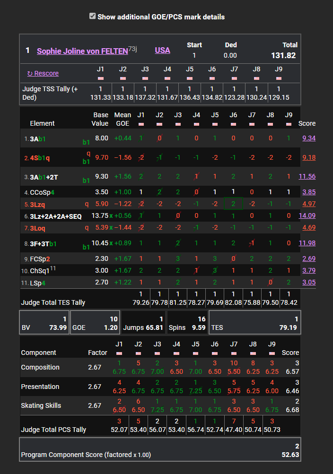Click pink minus under J5 in Rescore row
Image resolution: width=333 pixels, height=474 pixels.
pyautogui.click(x=189, y=78)
